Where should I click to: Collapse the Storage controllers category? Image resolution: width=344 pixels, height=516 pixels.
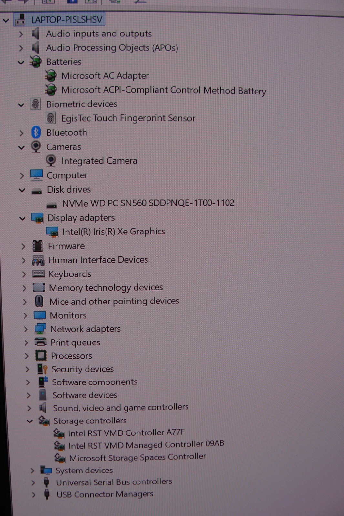(x=30, y=421)
